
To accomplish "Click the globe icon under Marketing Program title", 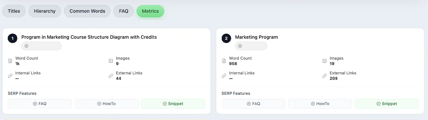I will point(240,46).
